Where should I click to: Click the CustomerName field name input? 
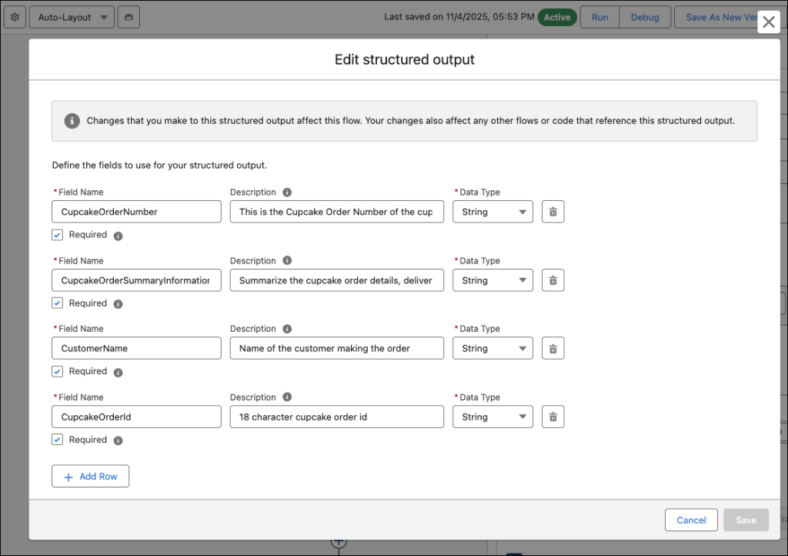[x=135, y=348]
